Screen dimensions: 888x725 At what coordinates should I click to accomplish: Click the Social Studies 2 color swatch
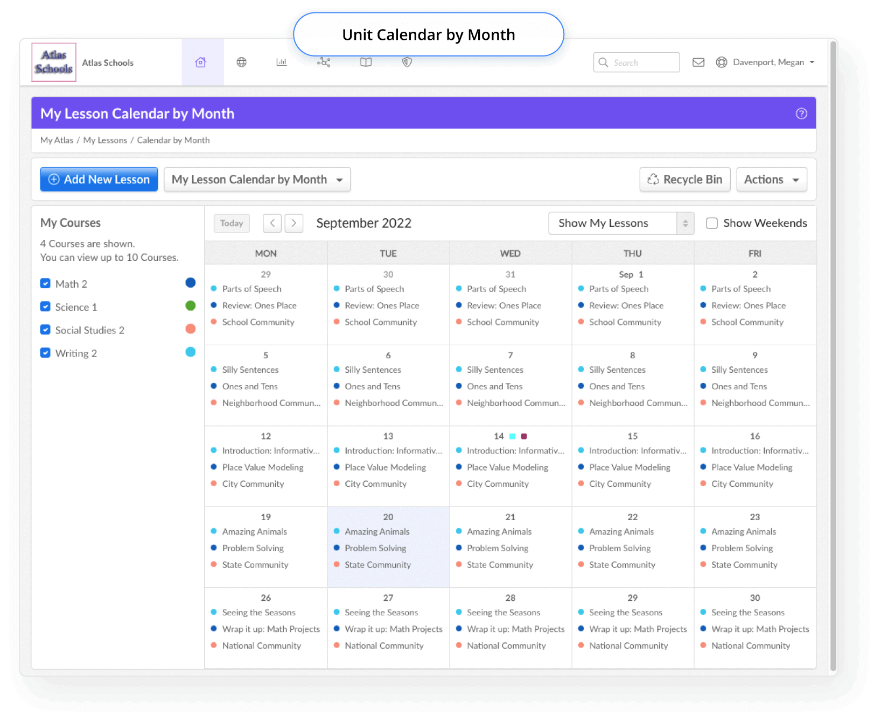(x=191, y=329)
